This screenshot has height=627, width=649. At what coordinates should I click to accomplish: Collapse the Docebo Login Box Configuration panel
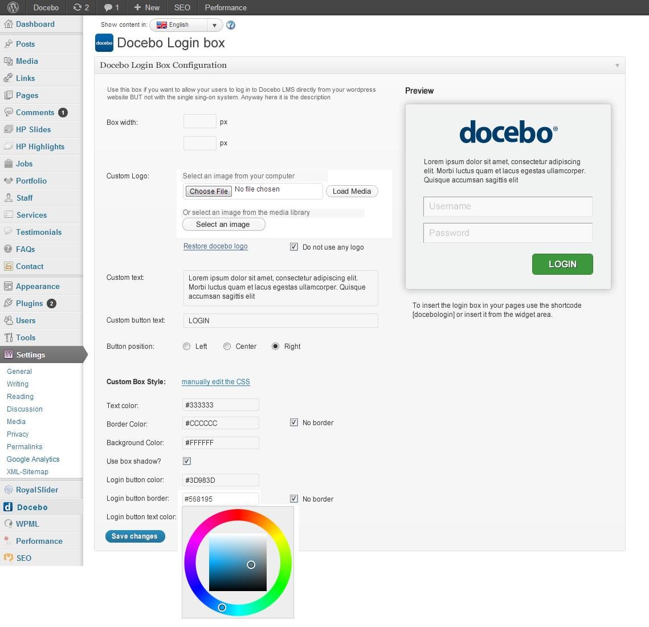617,65
